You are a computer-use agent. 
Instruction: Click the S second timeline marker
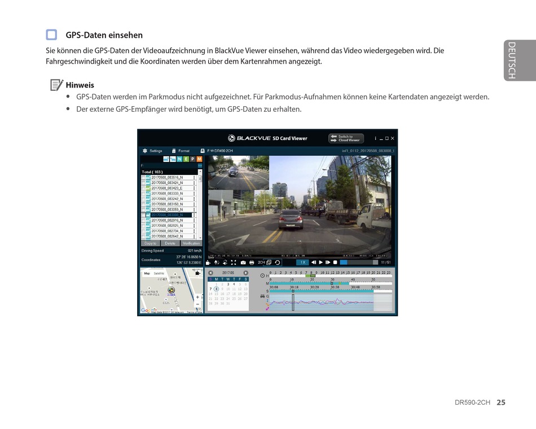click(x=293, y=291)
